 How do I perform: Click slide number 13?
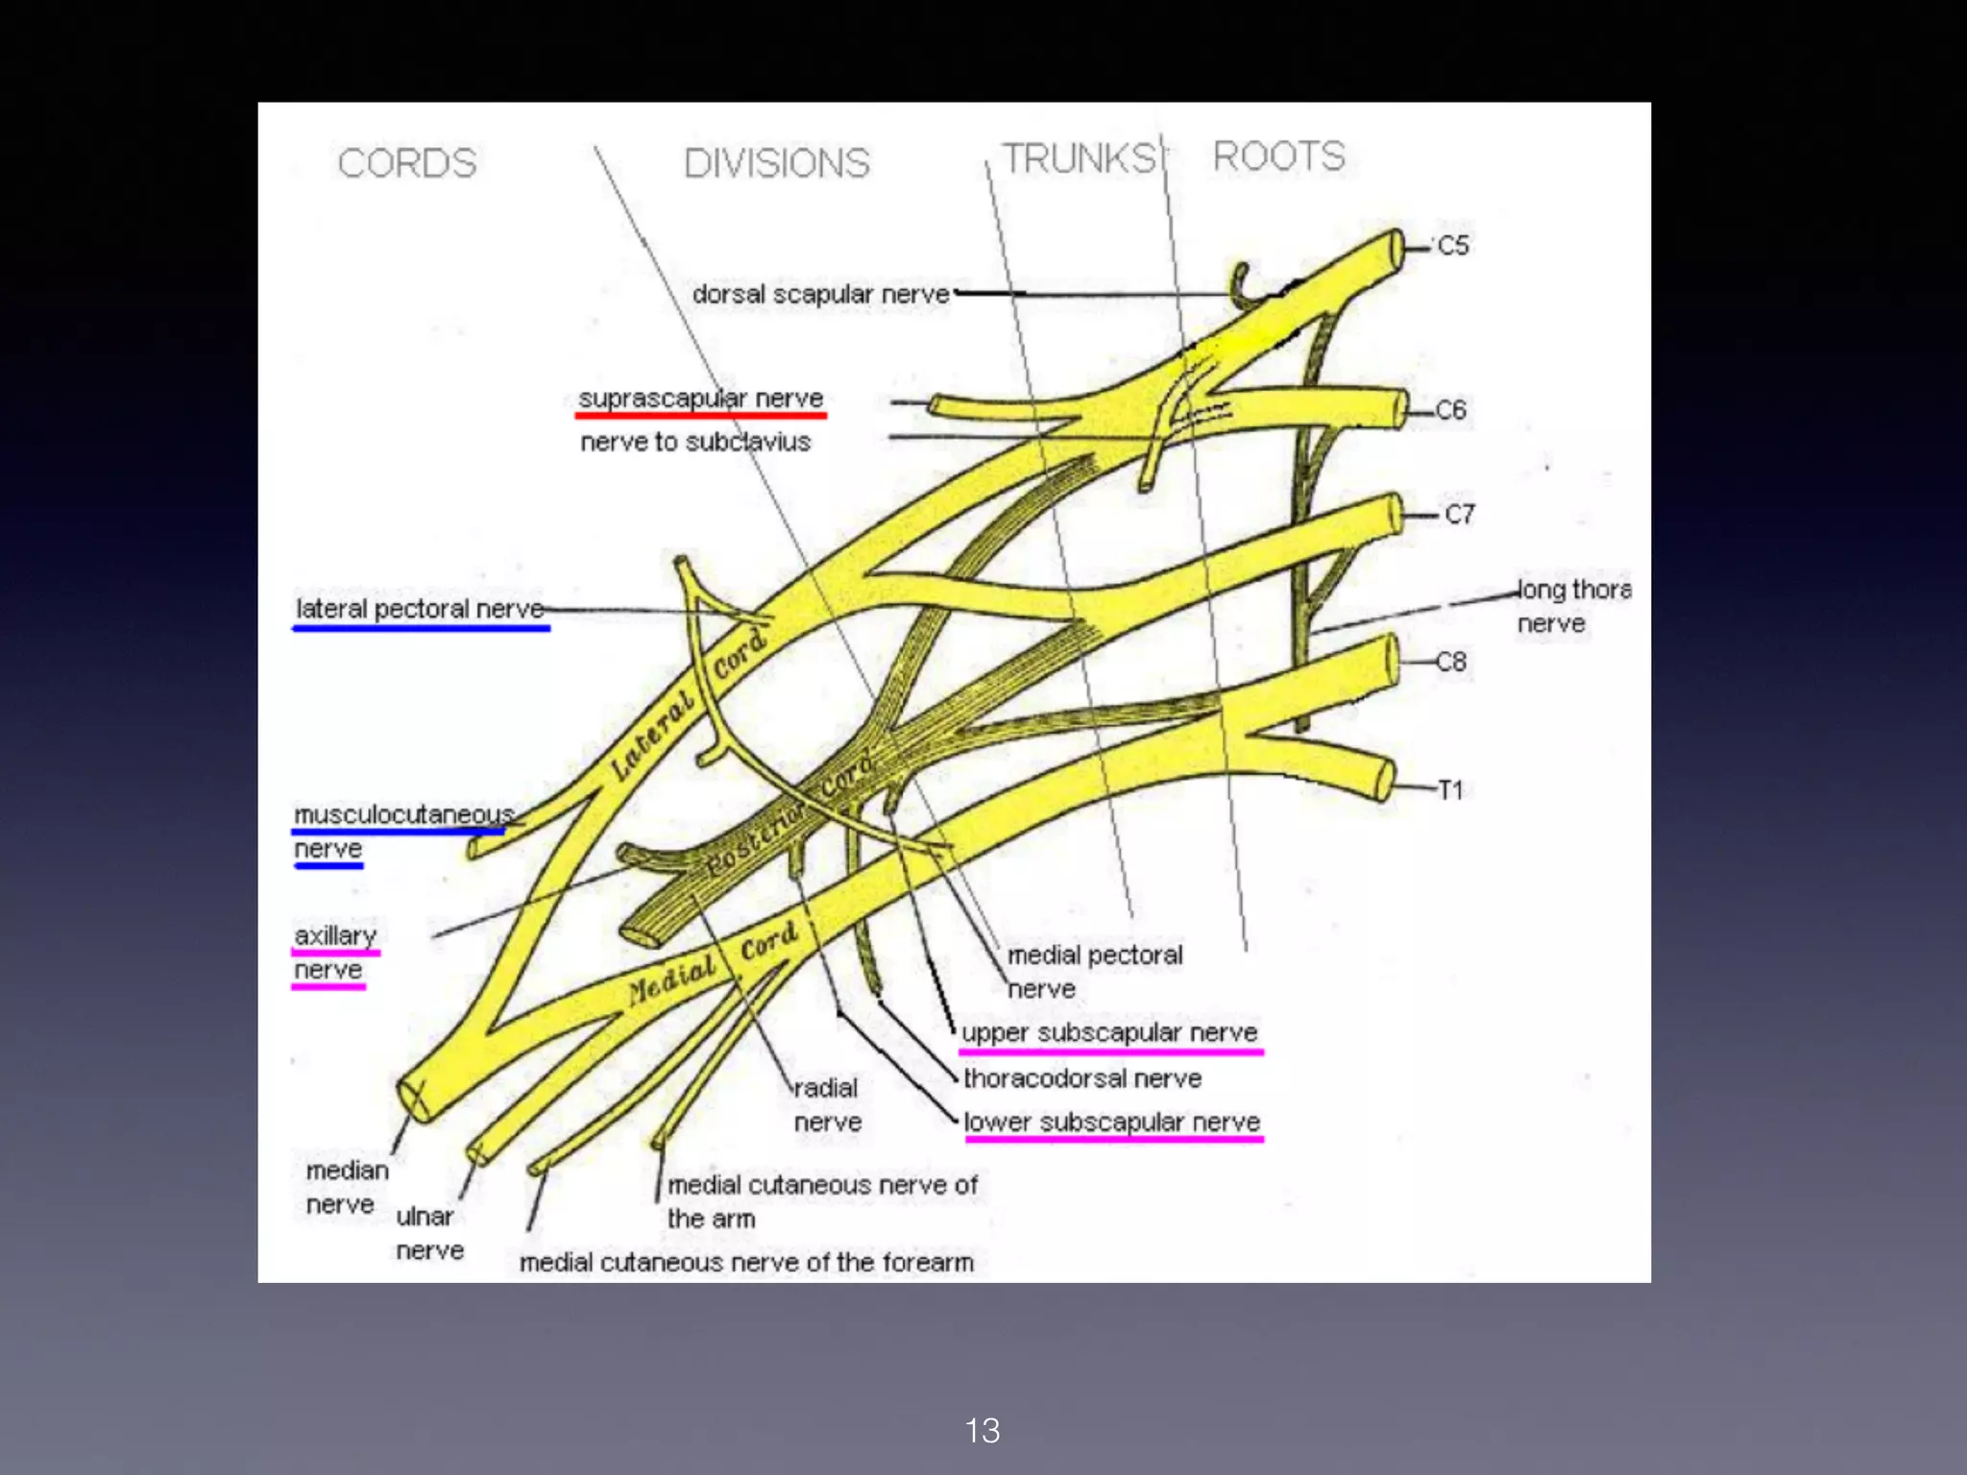[982, 1431]
